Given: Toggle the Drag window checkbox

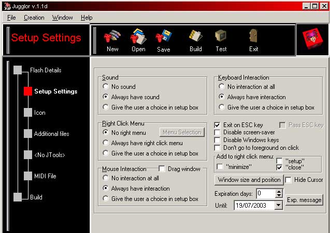Looking at the screenshot, I should point(162,169).
